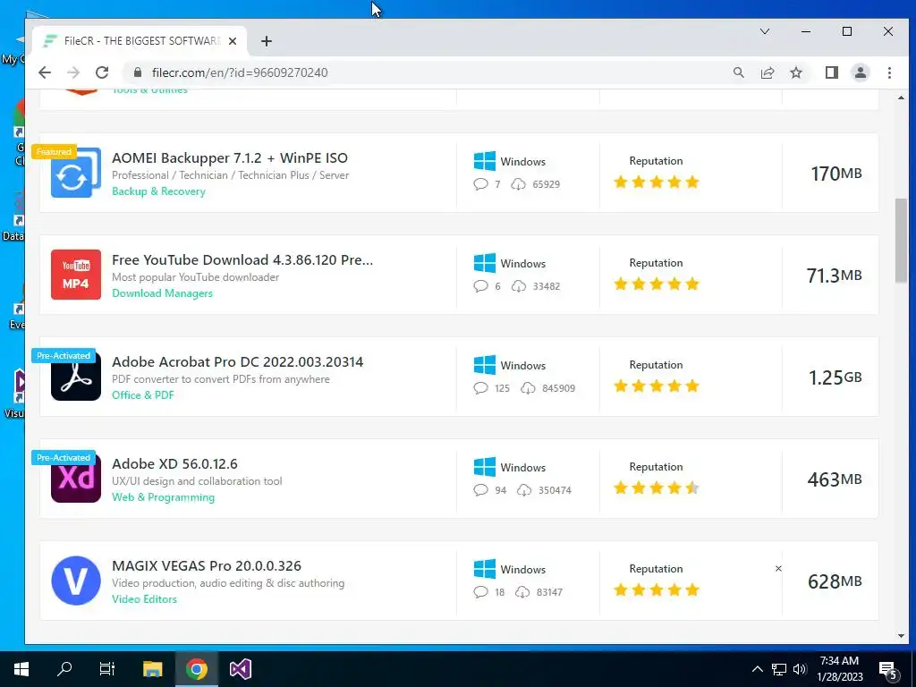
Task: Click the Windows logo in the Free YouTube Download row
Action: [x=484, y=264]
